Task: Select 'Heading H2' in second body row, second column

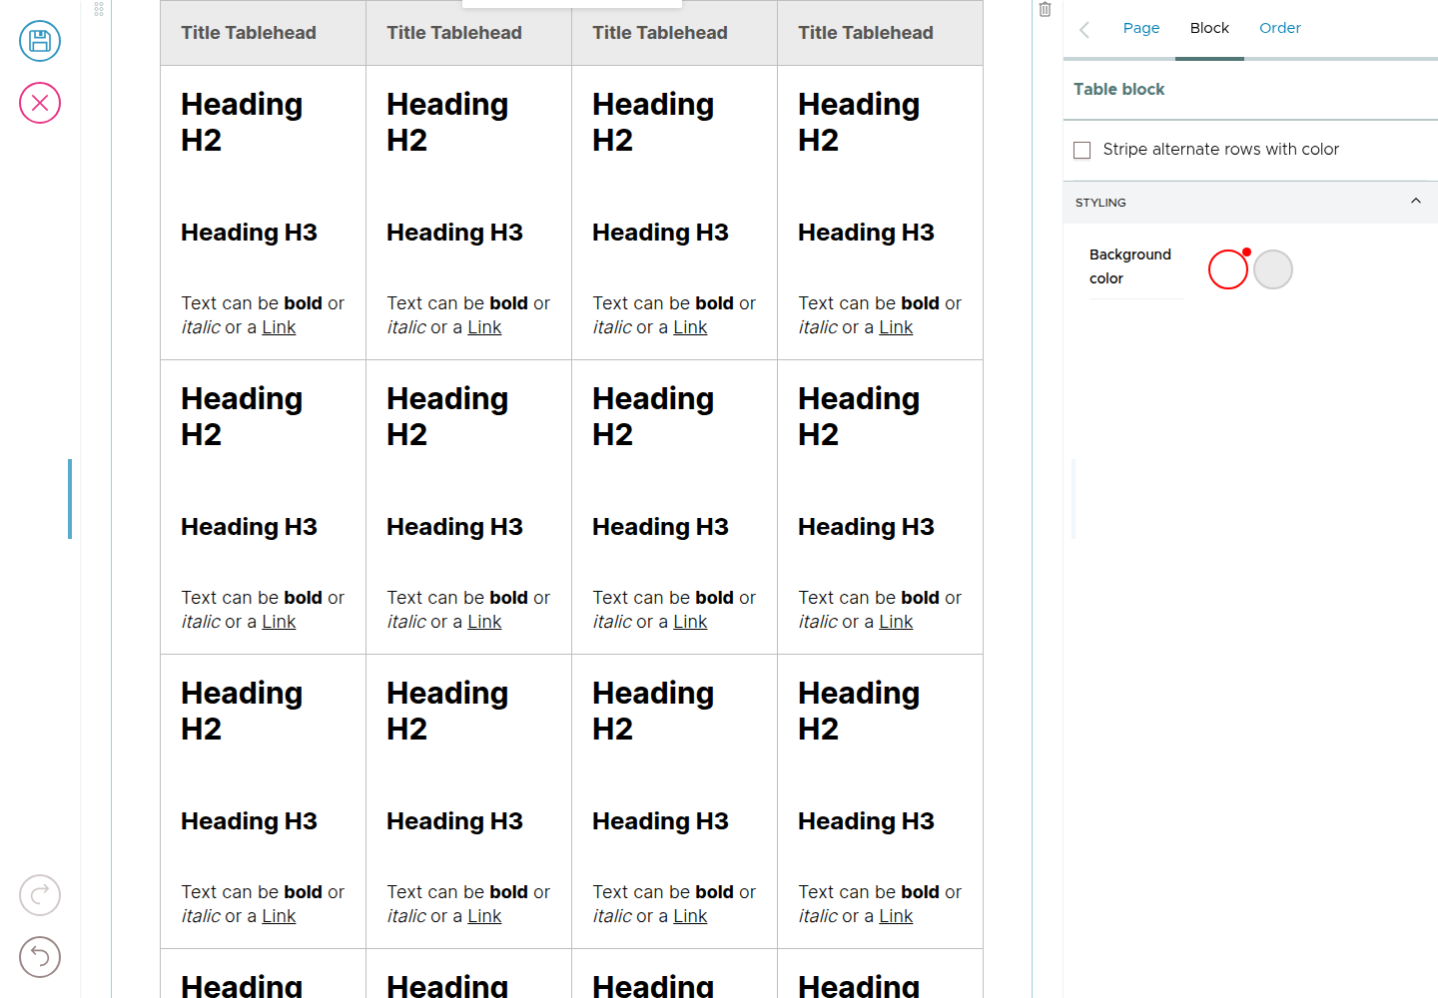Action: [x=447, y=416]
